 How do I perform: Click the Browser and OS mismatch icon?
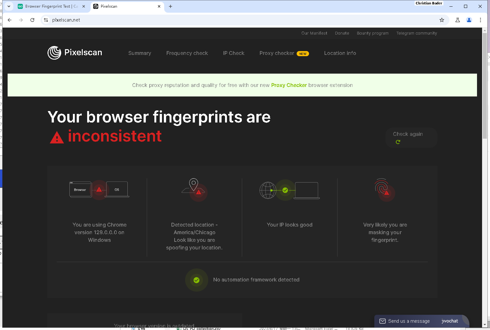[x=99, y=190]
